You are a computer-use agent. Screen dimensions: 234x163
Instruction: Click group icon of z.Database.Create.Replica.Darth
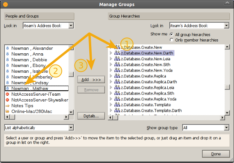[117, 82]
